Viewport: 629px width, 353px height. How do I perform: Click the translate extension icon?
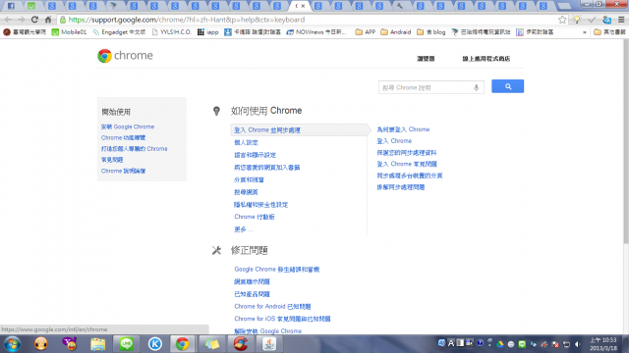pos(606,20)
